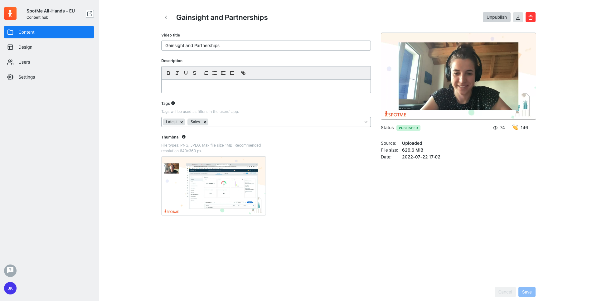
Task: Click the uploaded thumbnail image
Action: click(x=214, y=186)
